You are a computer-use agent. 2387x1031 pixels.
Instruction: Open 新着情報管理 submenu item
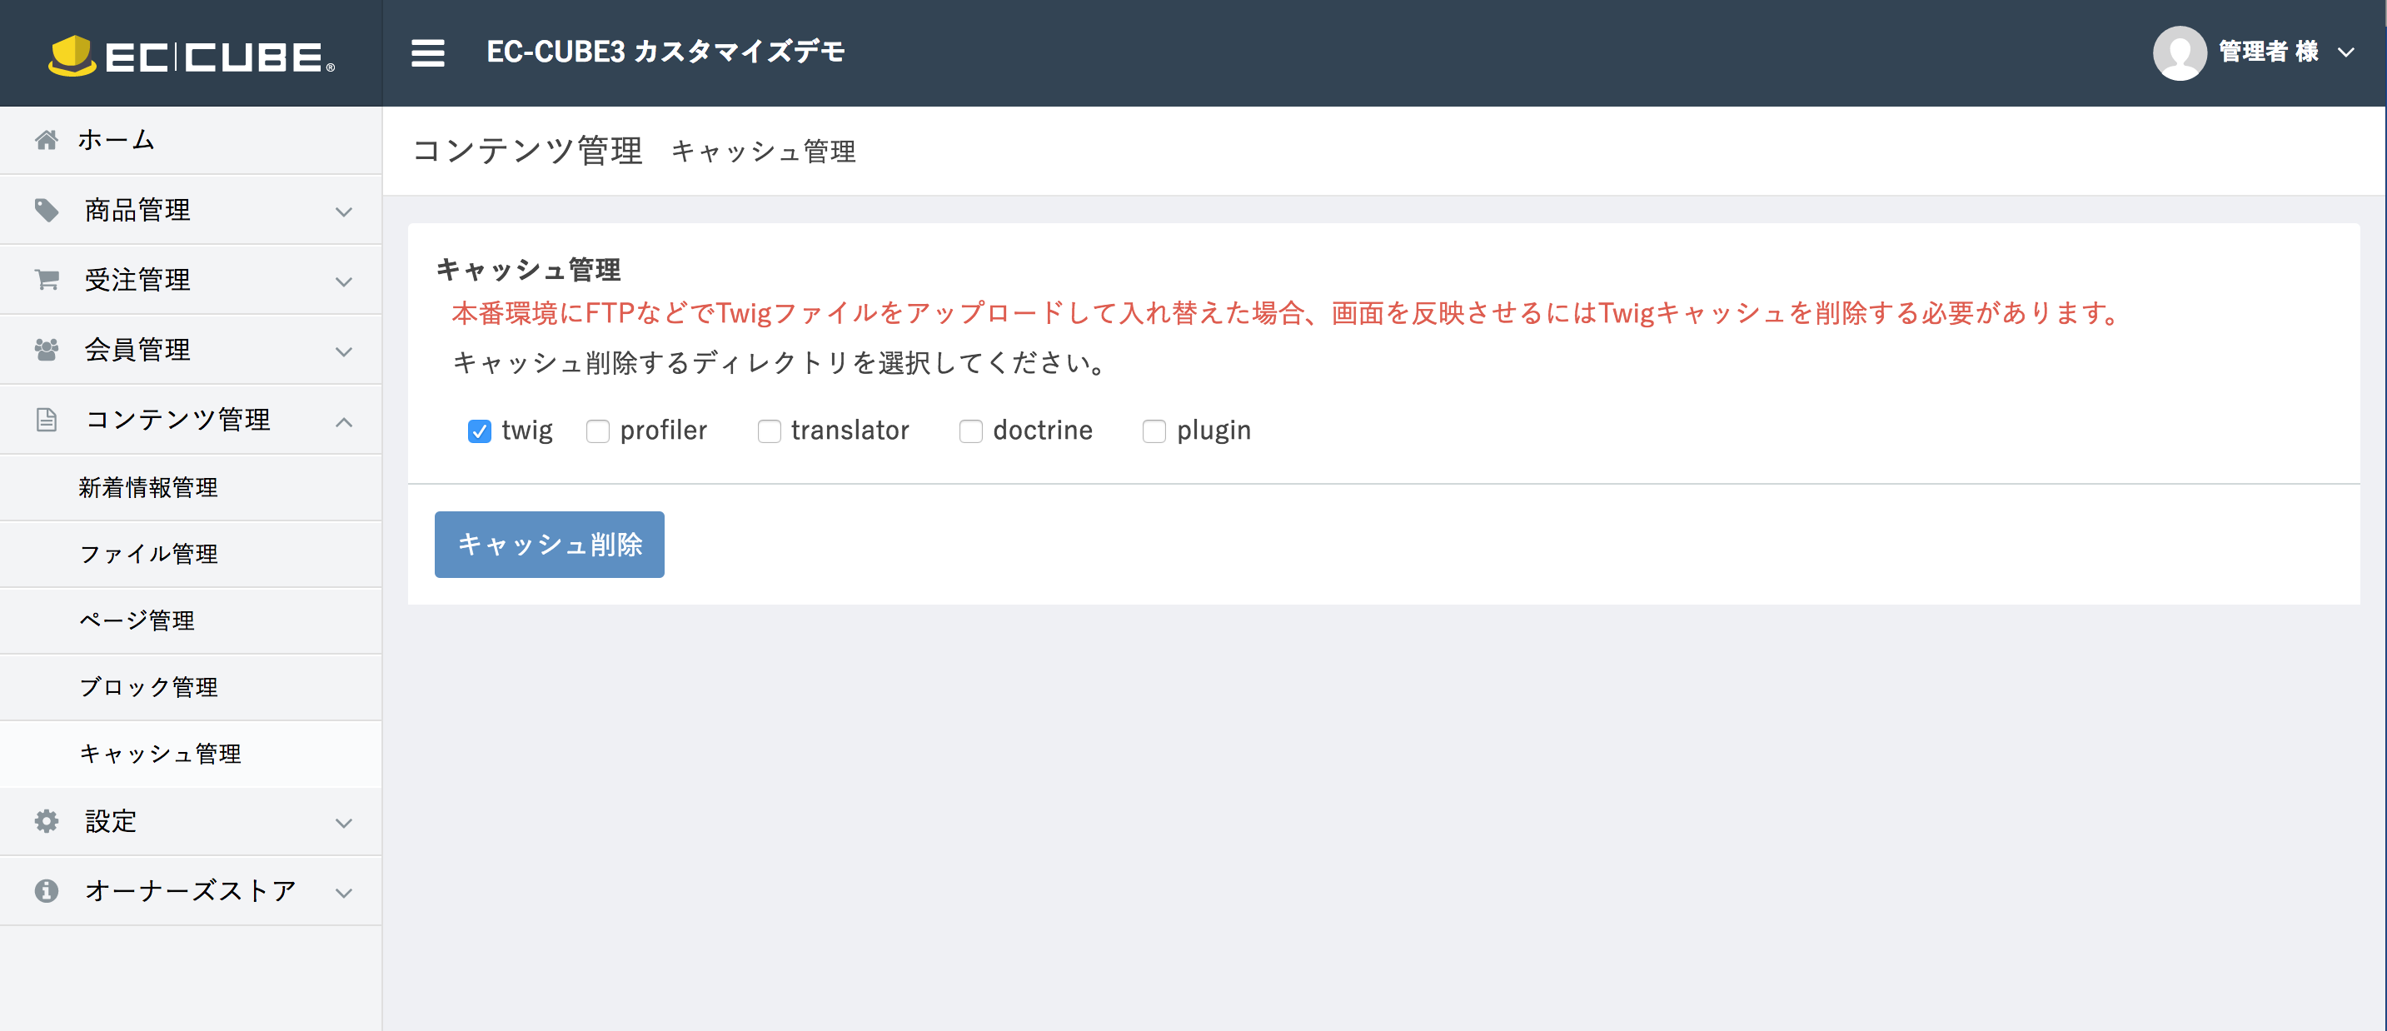[191, 487]
